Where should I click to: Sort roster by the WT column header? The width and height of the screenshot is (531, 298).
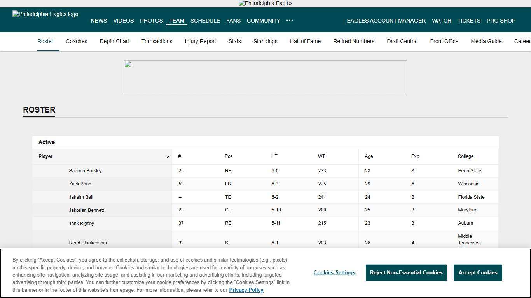[x=321, y=156]
